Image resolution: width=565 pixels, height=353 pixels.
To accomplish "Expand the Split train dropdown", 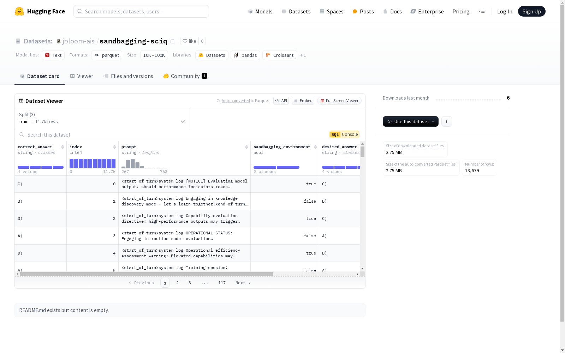I will pyautogui.click(x=102, y=118).
